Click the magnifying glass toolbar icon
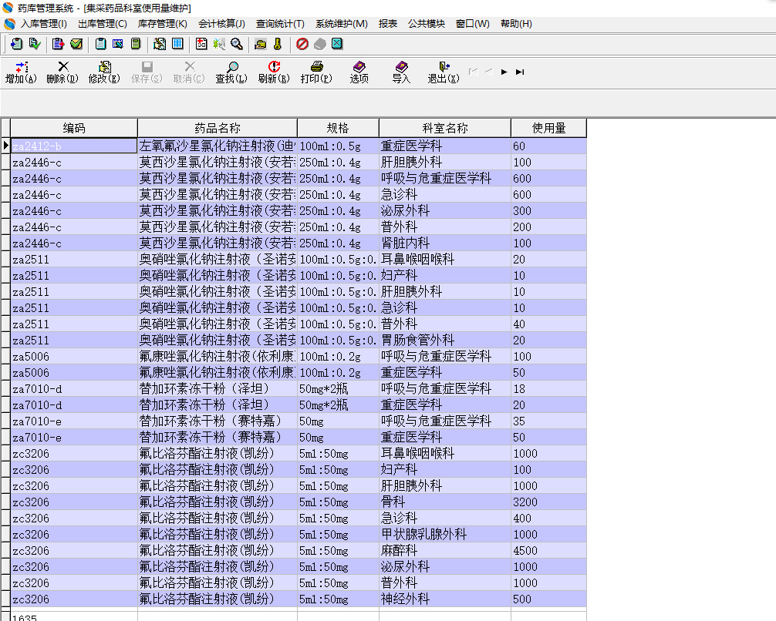The height and width of the screenshot is (621, 776). pos(237,44)
